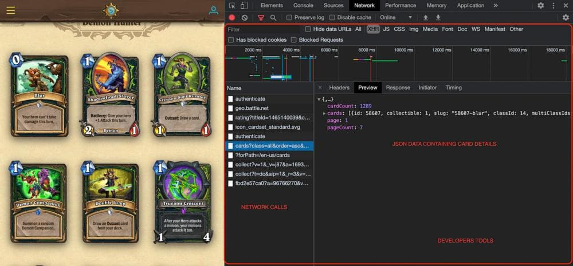
Task: Filter requests by Media
Action: tap(430, 29)
